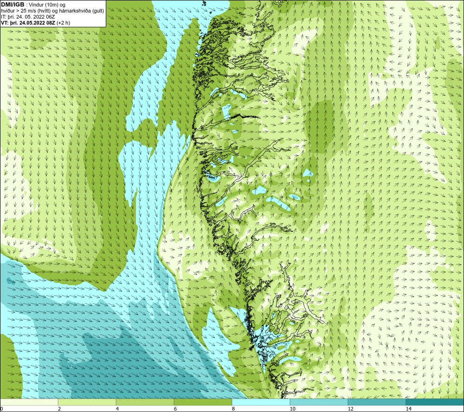Click the 'IT: þri. 24. 05. 2022 06Z' line
Viewport: 464px width, 412px height.
pyautogui.click(x=28, y=17)
